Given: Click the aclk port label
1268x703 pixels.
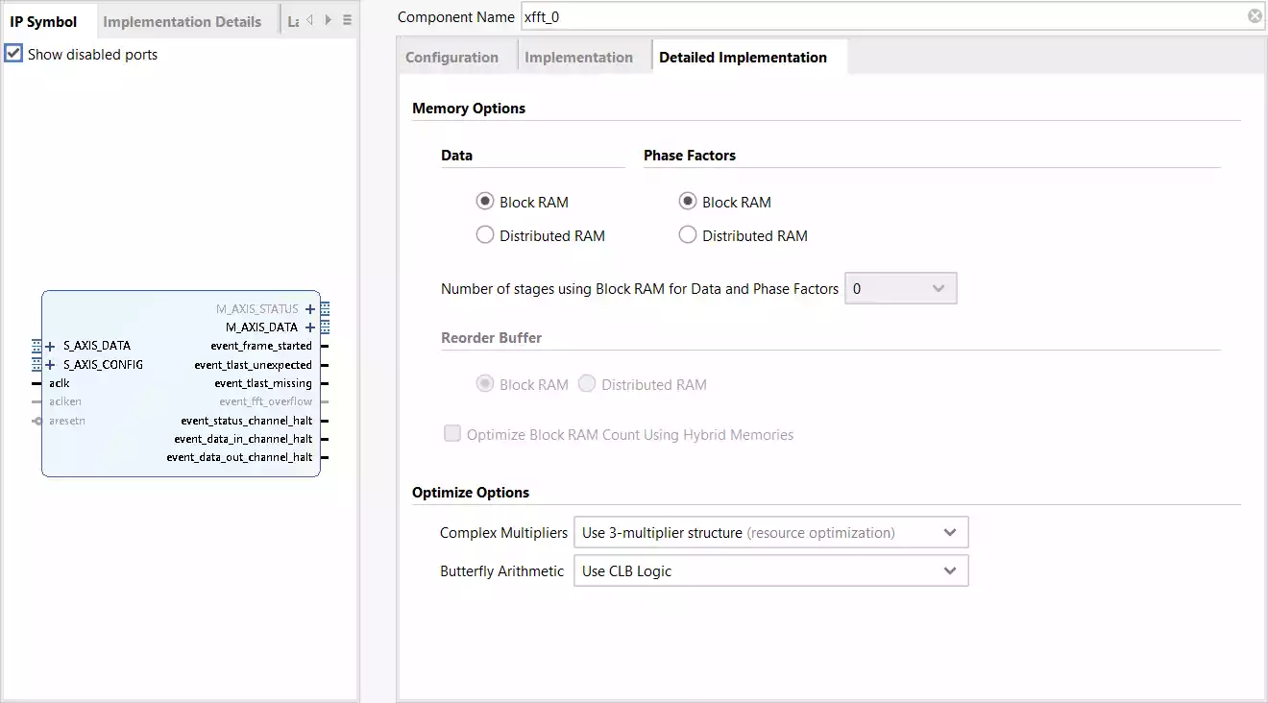Looking at the screenshot, I should [60, 383].
